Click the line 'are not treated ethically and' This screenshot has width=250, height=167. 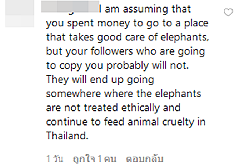[x=113, y=108]
